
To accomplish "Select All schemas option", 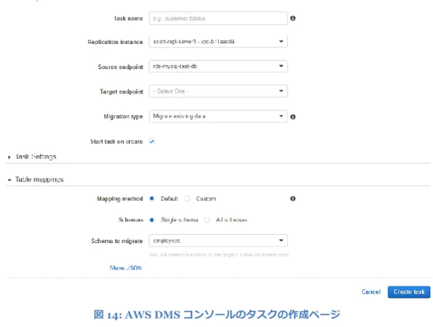I will 207,220.
